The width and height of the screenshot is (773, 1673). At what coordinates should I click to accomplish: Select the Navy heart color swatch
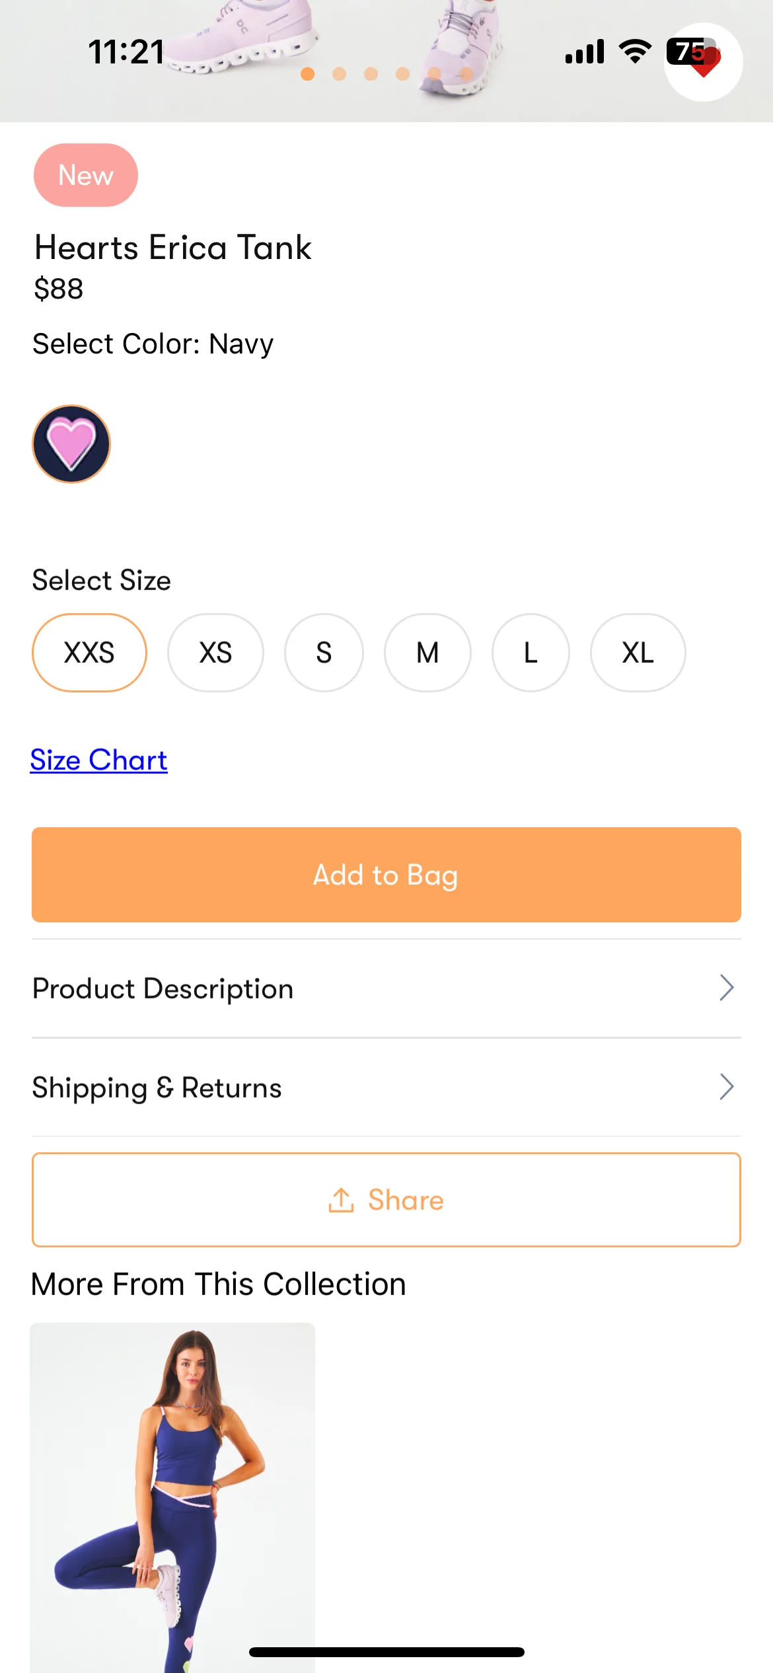tap(71, 444)
